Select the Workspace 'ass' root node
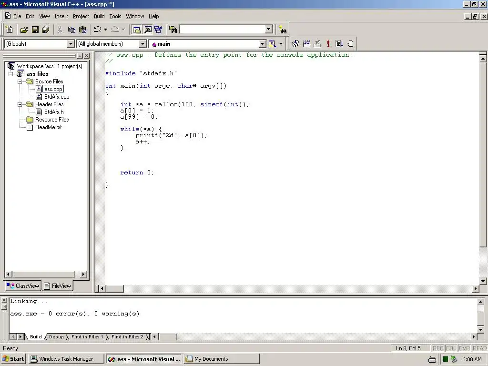The width and height of the screenshot is (488, 366). pos(50,66)
